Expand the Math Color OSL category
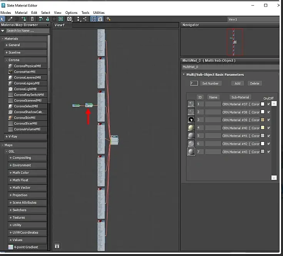The width and height of the screenshot is (283, 256). [10, 173]
